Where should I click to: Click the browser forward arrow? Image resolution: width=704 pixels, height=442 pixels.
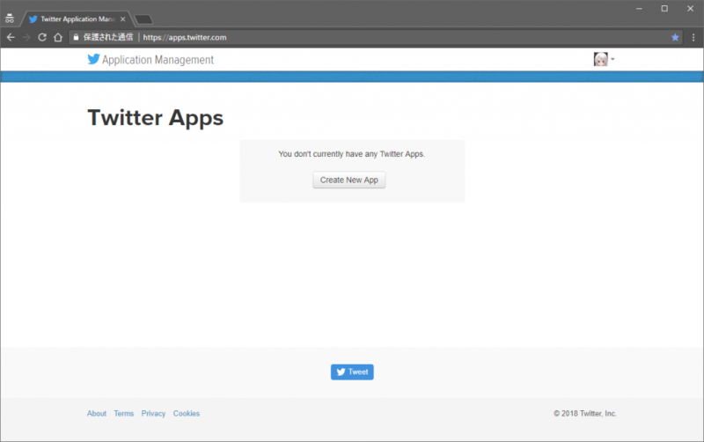coord(26,37)
